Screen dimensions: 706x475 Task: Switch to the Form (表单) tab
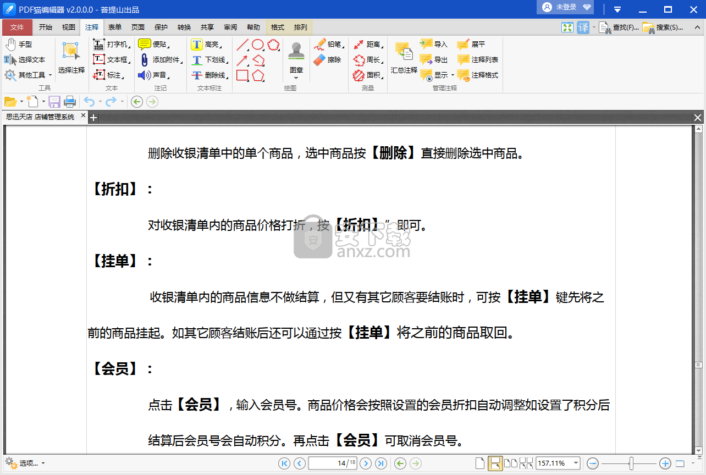click(115, 27)
